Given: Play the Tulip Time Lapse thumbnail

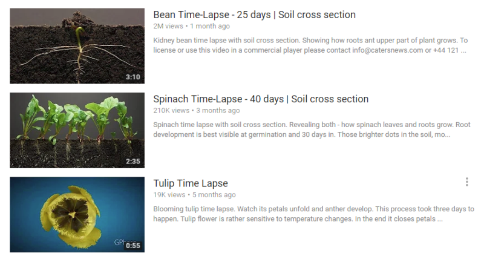Looking at the screenshot, I should (x=77, y=214).
